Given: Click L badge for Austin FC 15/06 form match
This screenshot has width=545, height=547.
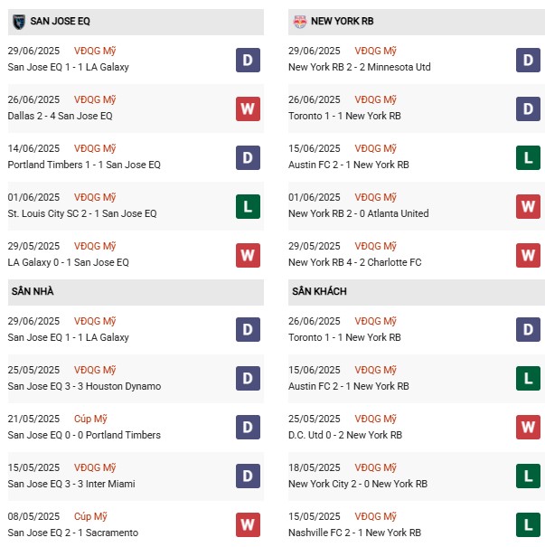Looking at the screenshot, I should coord(528,157).
